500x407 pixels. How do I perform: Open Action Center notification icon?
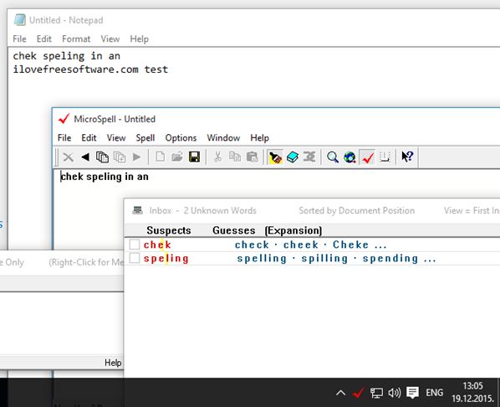412,393
